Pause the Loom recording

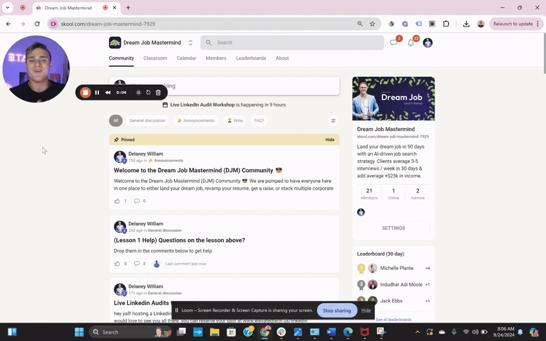97,92
